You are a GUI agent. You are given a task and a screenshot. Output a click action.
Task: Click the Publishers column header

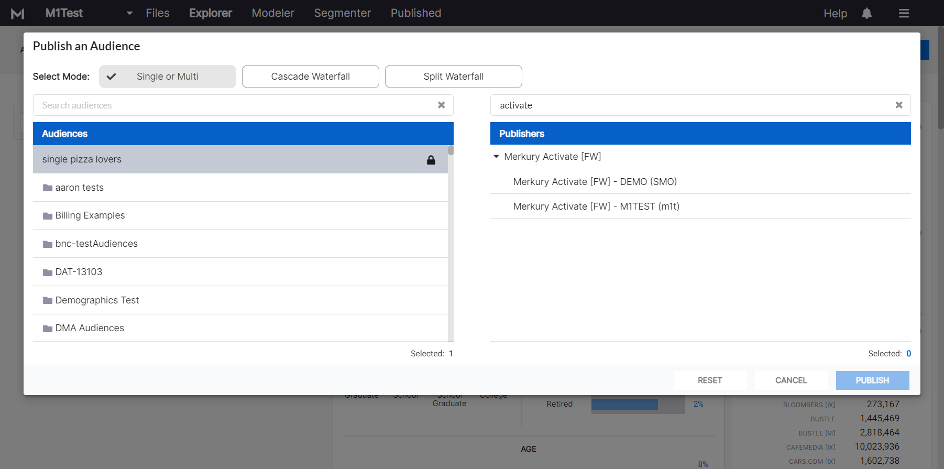(x=700, y=134)
